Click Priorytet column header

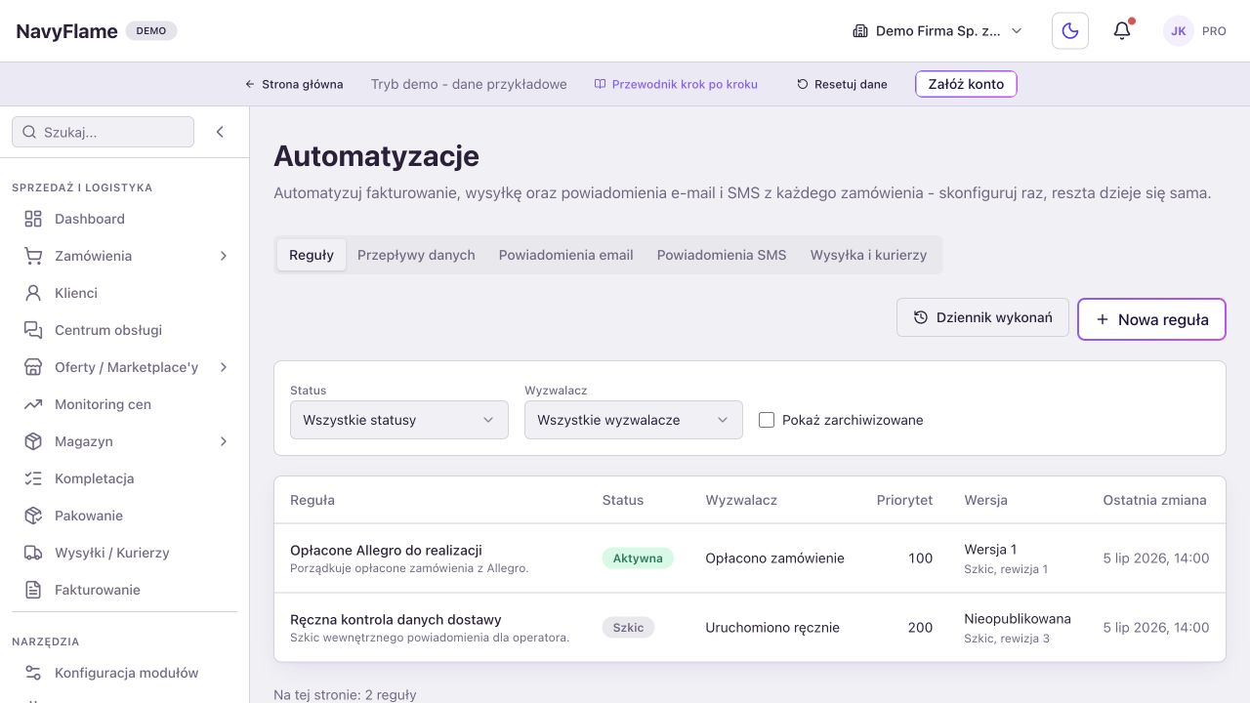click(x=904, y=500)
